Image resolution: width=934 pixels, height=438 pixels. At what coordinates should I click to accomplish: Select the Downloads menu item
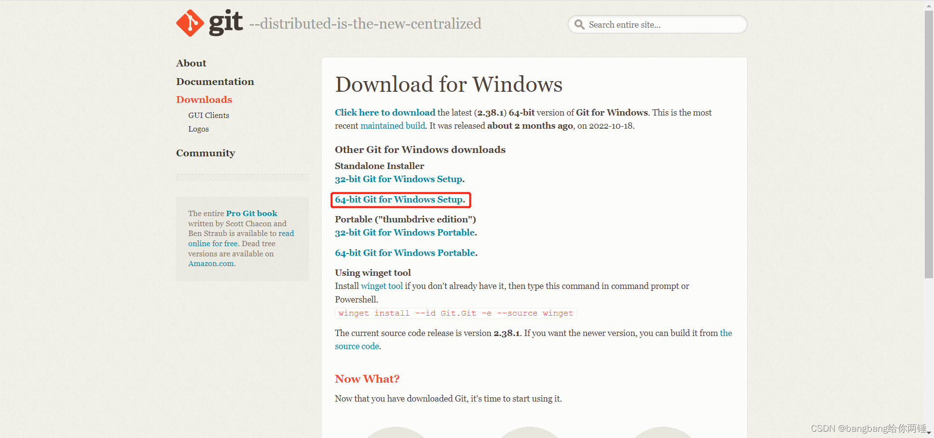[x=204, y=100]
